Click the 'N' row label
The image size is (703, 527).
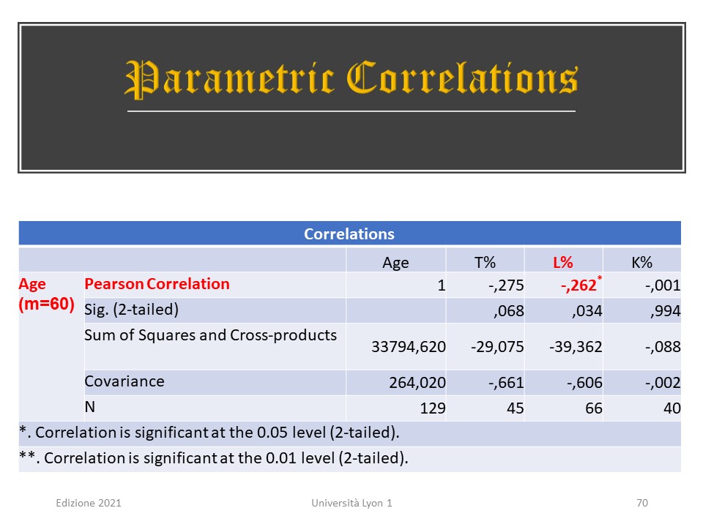[89, 407]
